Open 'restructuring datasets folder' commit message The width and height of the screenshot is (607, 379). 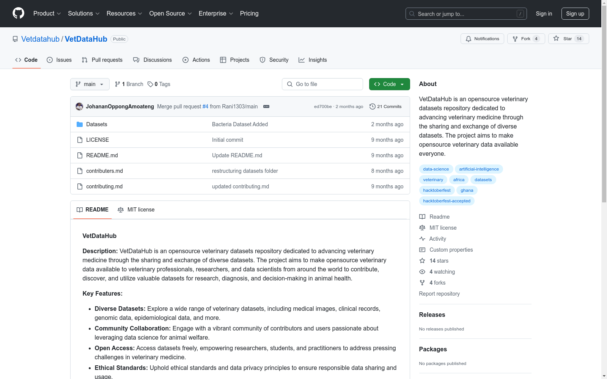point(245,171)
